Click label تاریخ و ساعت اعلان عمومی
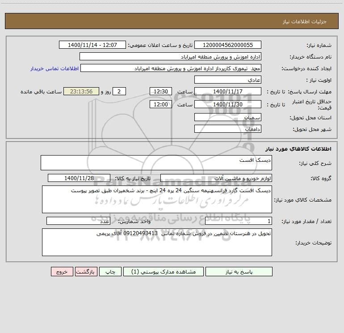Image resolution: width=344 pixels, height=333 pixels. [x=160, y=45]
